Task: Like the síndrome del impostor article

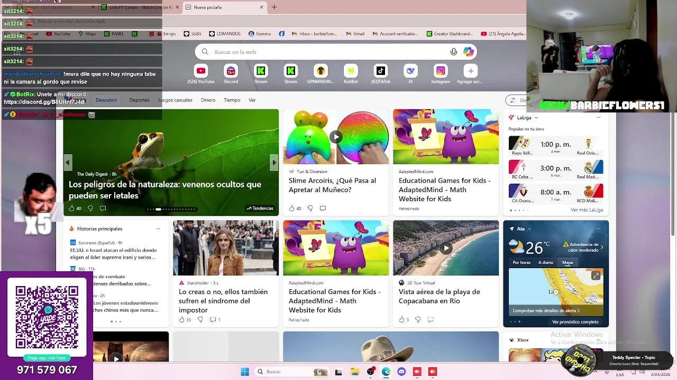Action: pyautogui.click(x=181, y=320)
